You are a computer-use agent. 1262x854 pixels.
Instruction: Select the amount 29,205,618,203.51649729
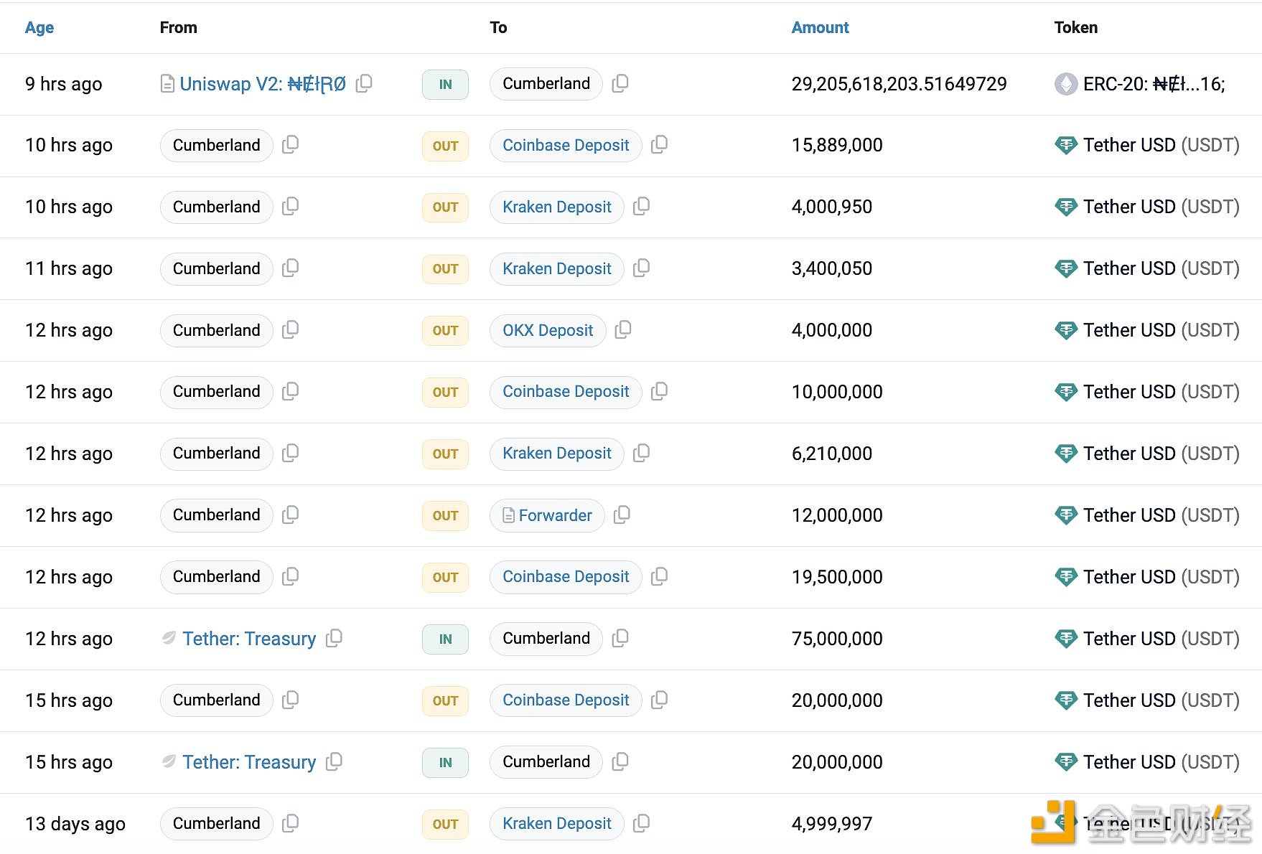click(899, 84)
